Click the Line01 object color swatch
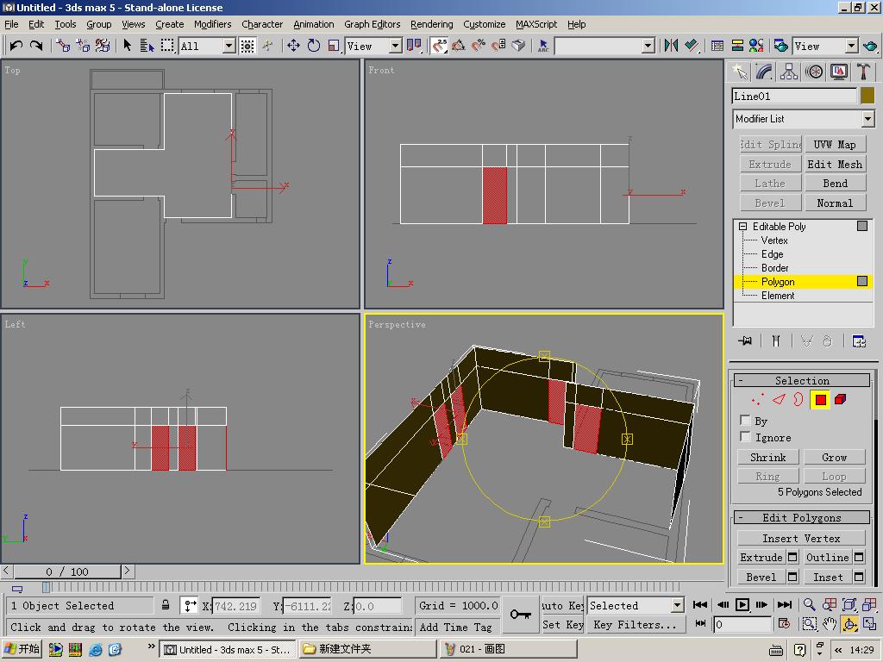This screenshot has height=662, width=883. click(867, 96)
